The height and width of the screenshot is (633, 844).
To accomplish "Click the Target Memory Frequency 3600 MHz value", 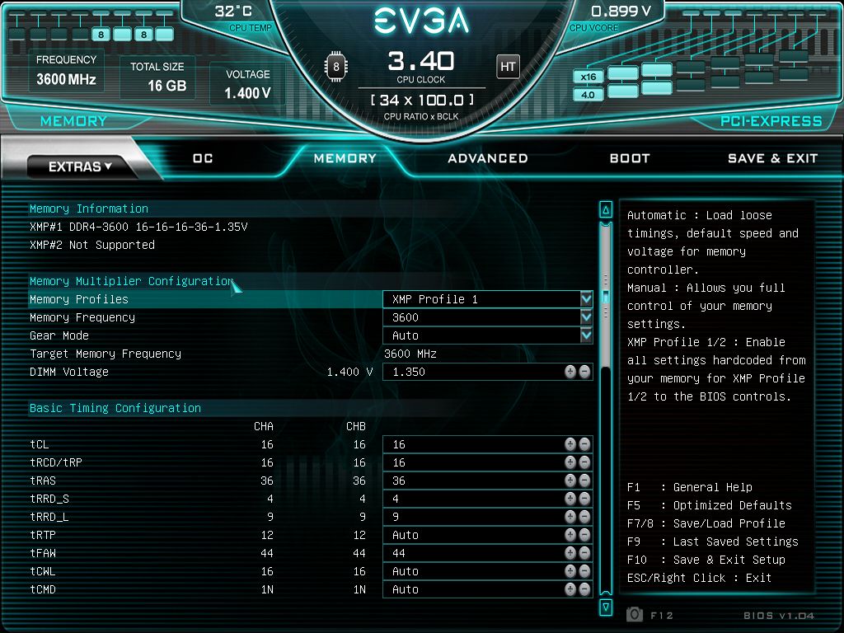I will tap(410, 354).
